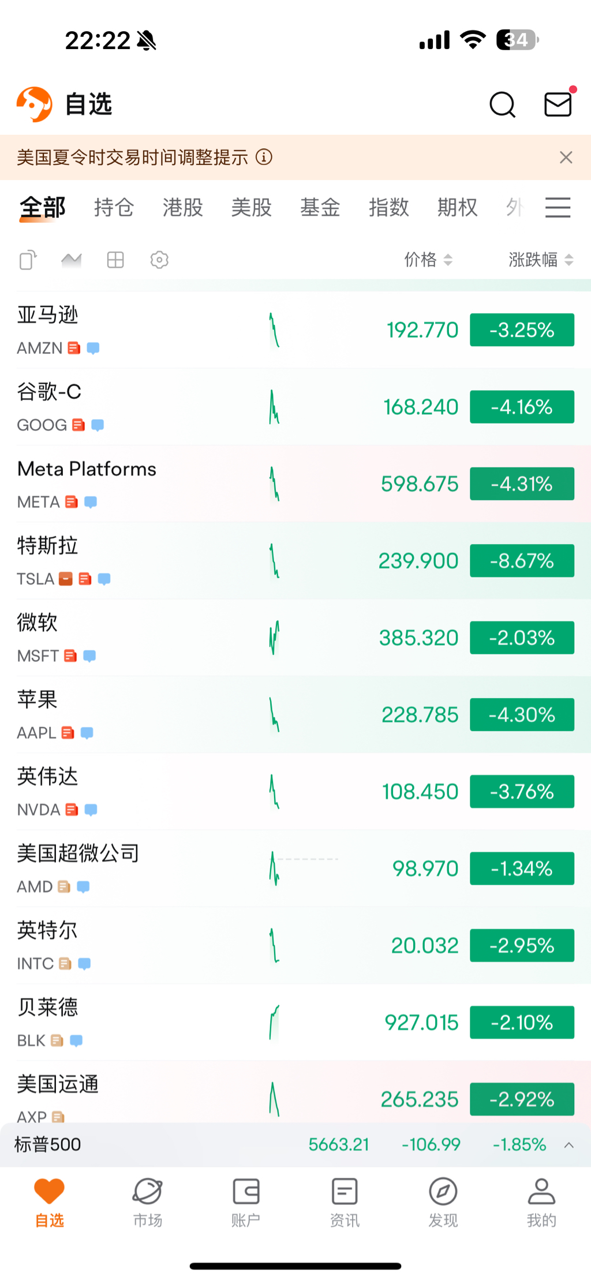
Task: Open watchlist settings gear icon
Action: coord(159,260)
